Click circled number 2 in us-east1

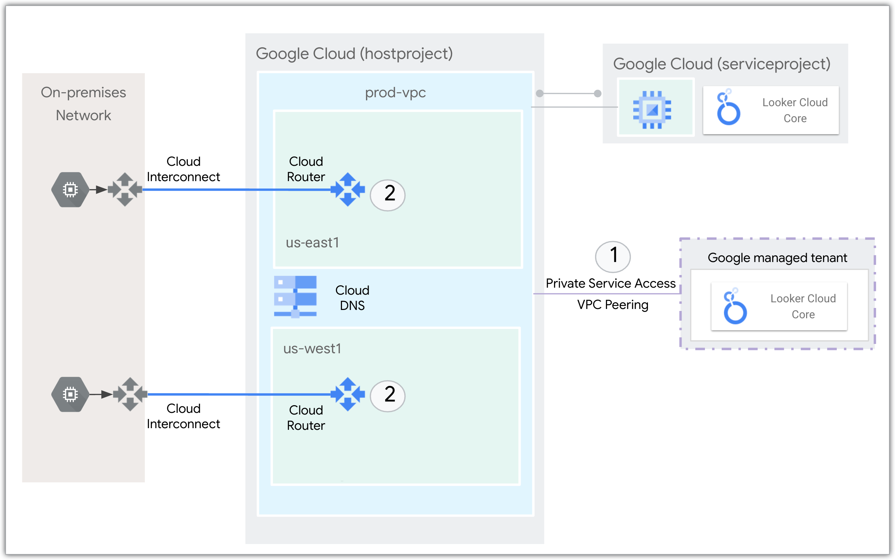[x=388, y=195]
